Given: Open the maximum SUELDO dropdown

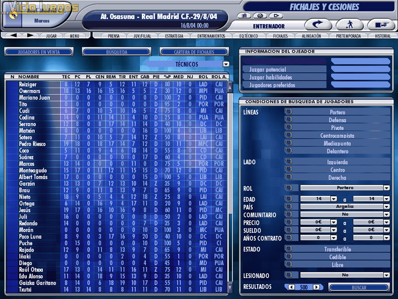Looking at the screenshot, I should 387,230.
